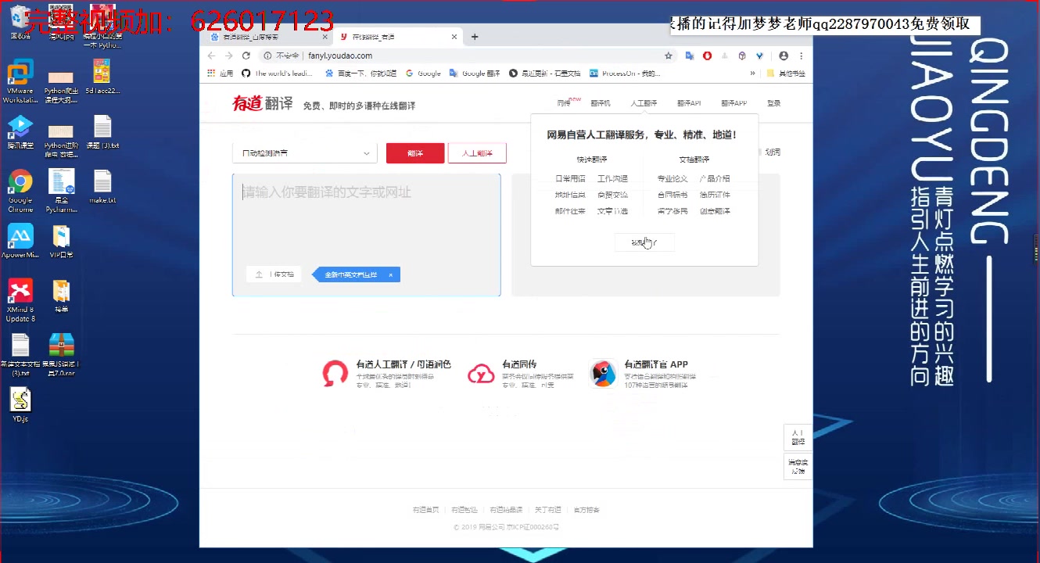Screen dimensions: 1040x563
Task: Open the Google Translate bookmark
Action: tap(475, 74)
